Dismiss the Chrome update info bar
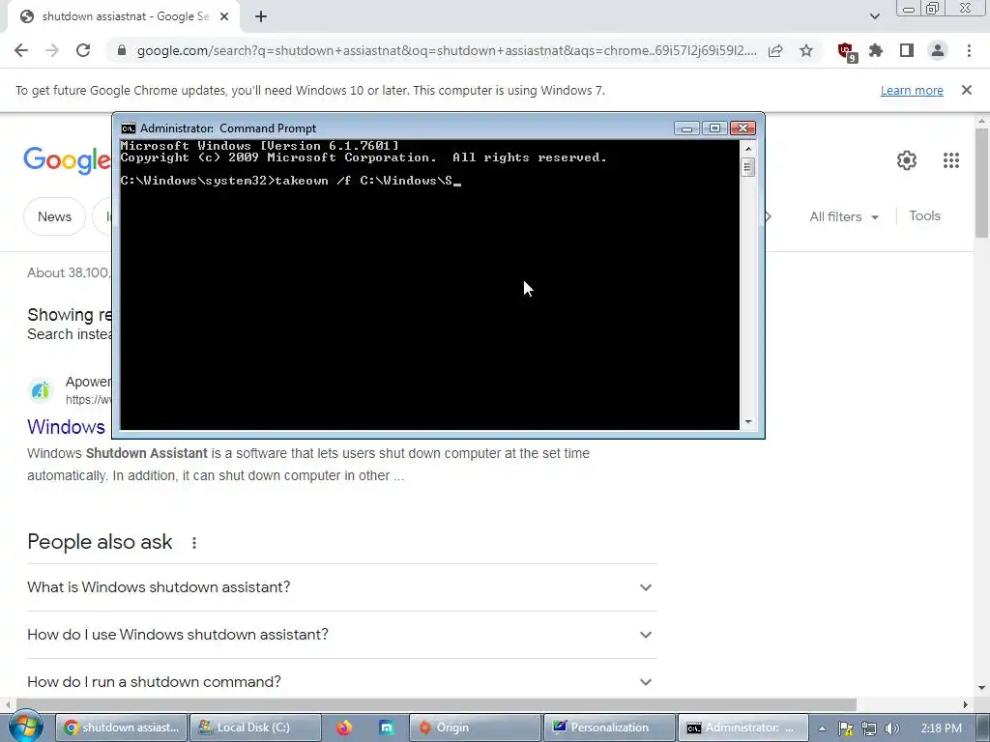Viewport: 990px width, 742px height. coord(966,90)
